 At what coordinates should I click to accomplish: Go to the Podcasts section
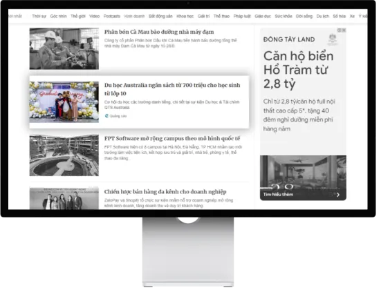(x=112, y=17)
